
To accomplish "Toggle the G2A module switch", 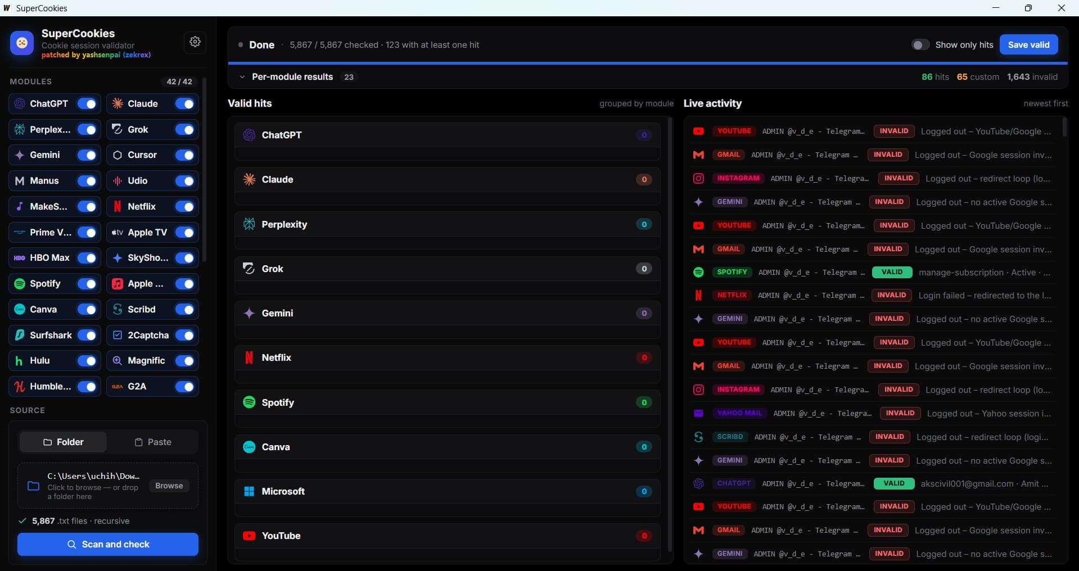I will 185,387.
